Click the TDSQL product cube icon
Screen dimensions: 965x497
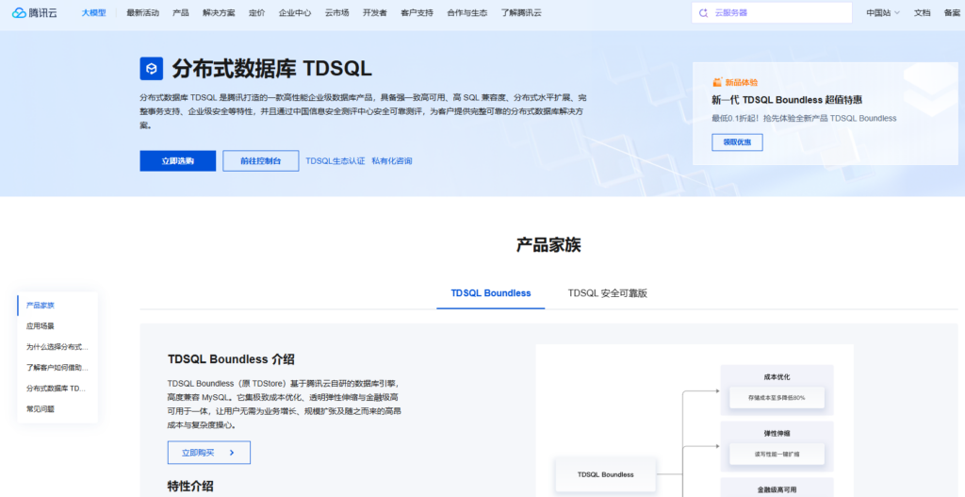click(152, 68)
